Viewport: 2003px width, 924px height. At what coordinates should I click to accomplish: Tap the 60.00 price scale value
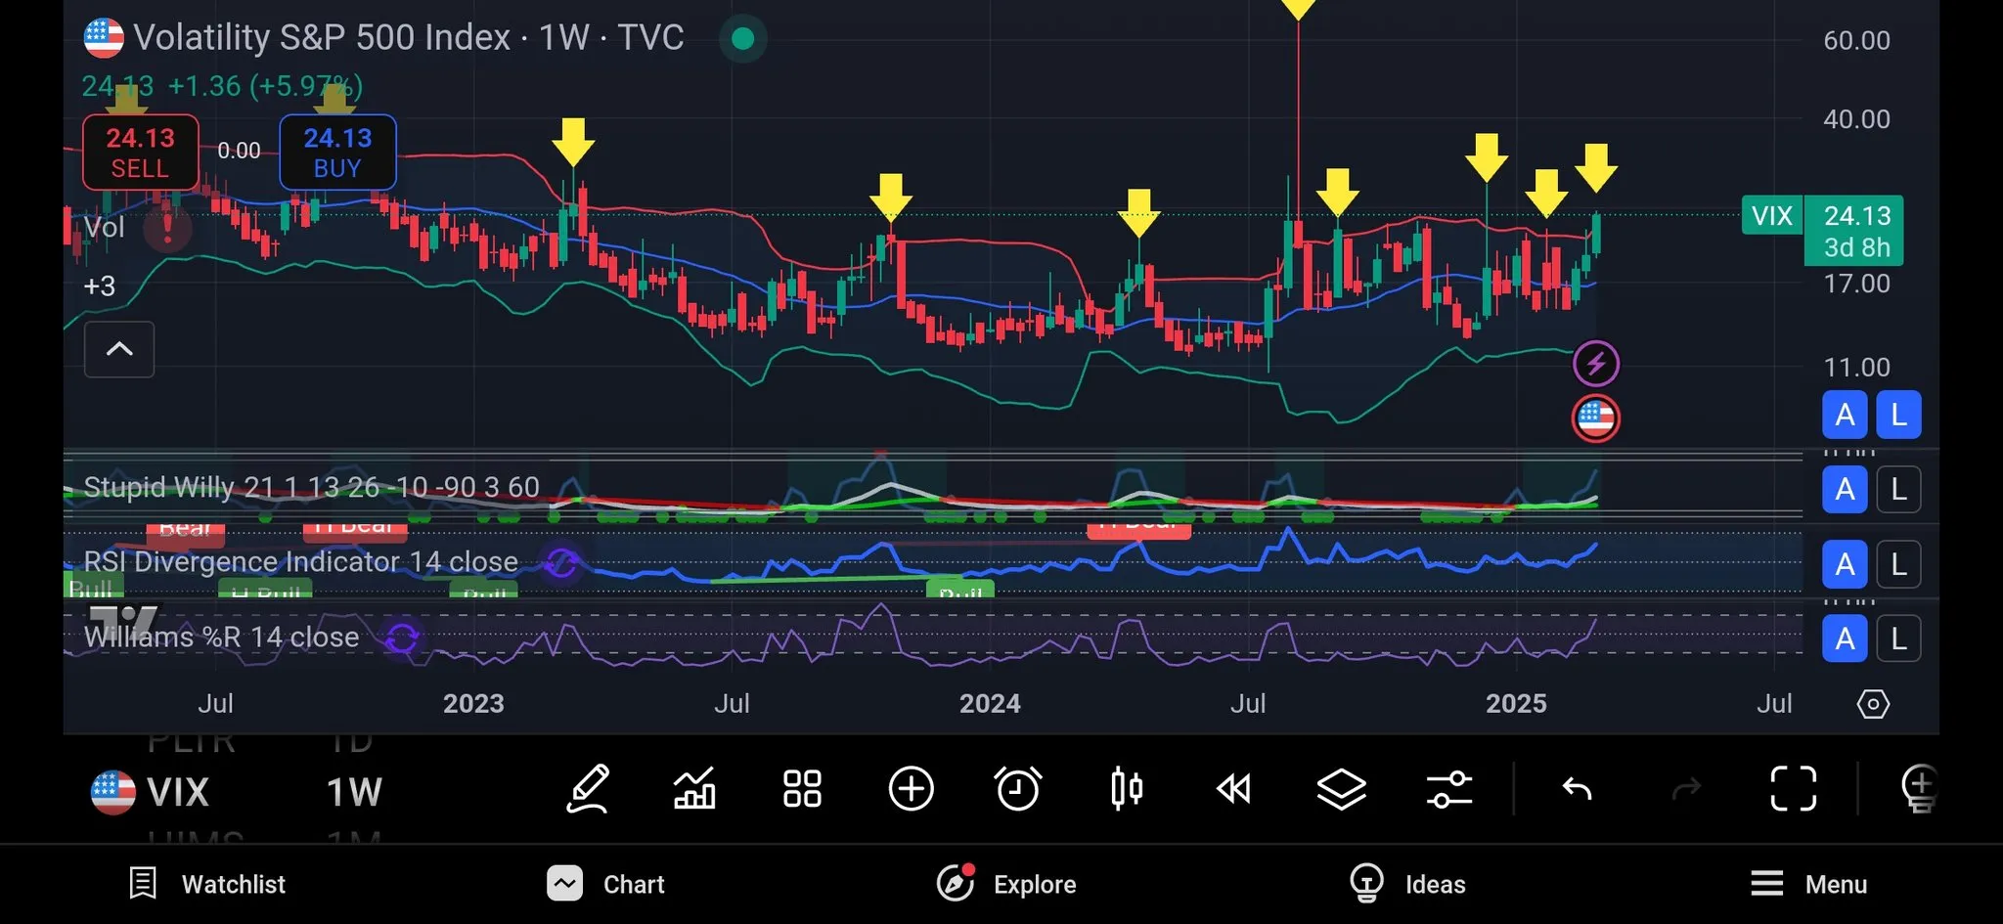tap(1856, 40)
